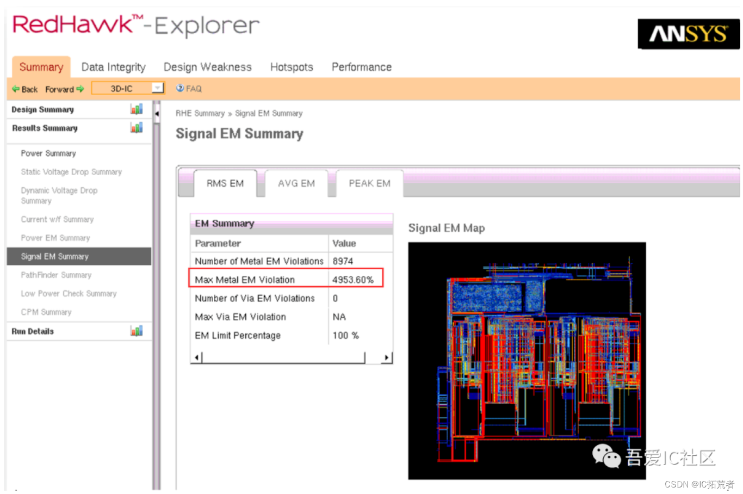Open CPM Summary
Viewport: 743px width, 494px height.
pyautogui.click(x=46, y=312)
